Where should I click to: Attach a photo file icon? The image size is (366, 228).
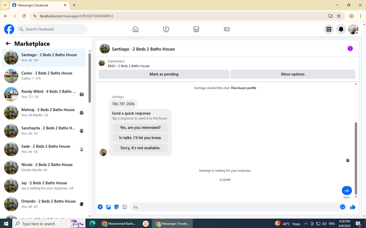[x=108, y=207]
